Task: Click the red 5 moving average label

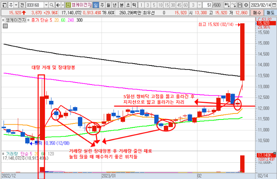Action: (51, 20)
